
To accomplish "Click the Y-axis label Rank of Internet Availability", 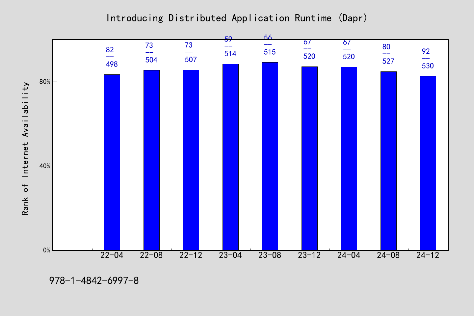I will tap(25, 148).
